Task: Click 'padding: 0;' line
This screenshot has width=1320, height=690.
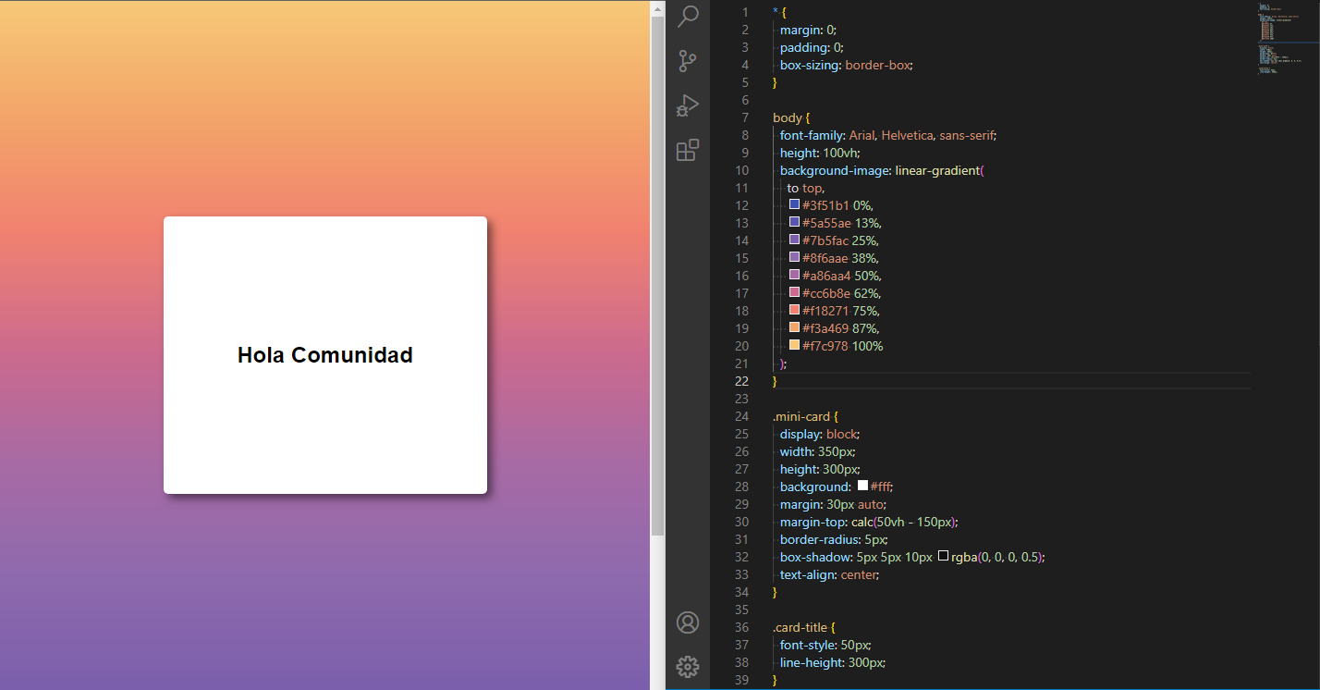Action: click(812, 47)
